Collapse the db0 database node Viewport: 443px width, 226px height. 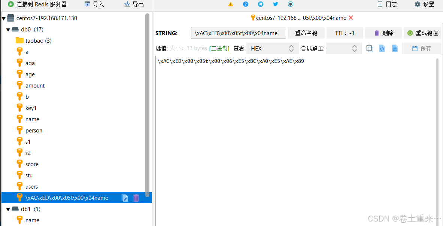pyautogui.click(x=8, y=30)
